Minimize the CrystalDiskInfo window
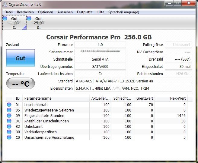Viewport: 198px width, 163px height. click(169, 3)
